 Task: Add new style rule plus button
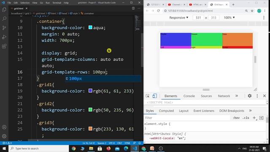click(254, 118)
